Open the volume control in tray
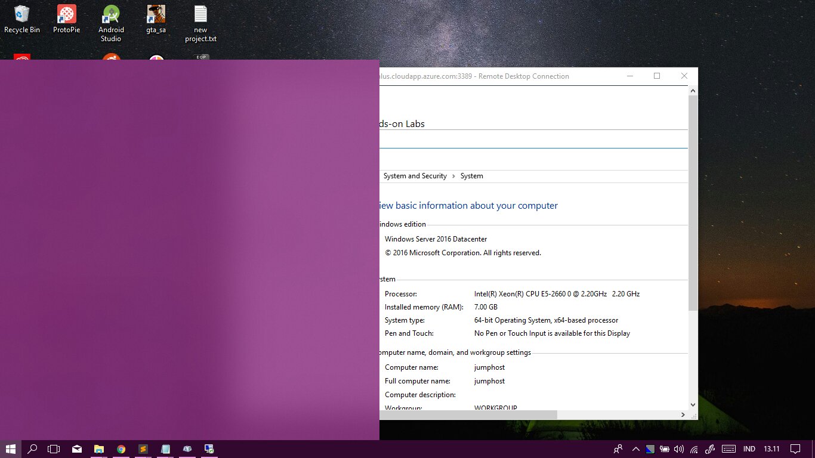This screenshot has width=815, height=458. click(x=679, y=449)
